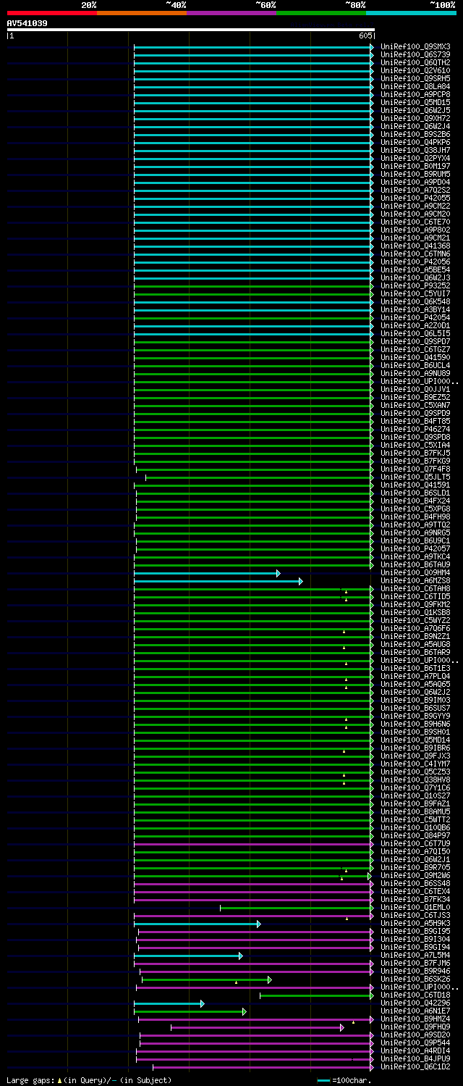Select the UniRef100_B9SH01 label
Screen dimensions: 463x1086
415,732
